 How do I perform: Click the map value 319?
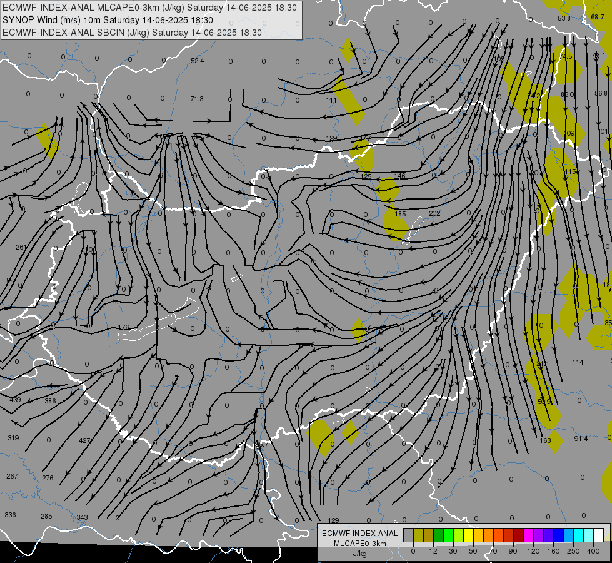click(x=13, y=438)
